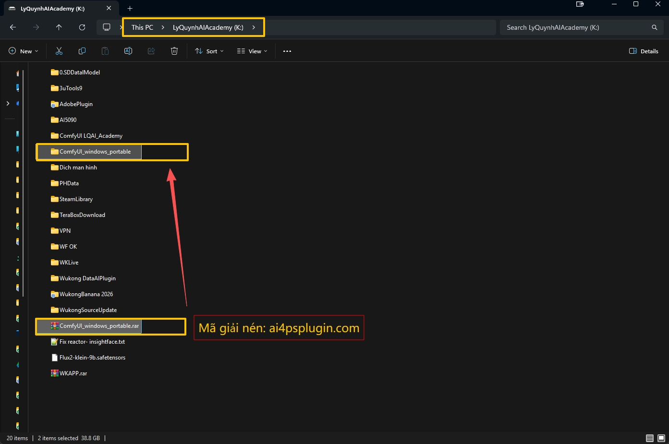Open the Sort dropdown
The height and width of the screenshot is (444, 669).
tap(209, 51)
